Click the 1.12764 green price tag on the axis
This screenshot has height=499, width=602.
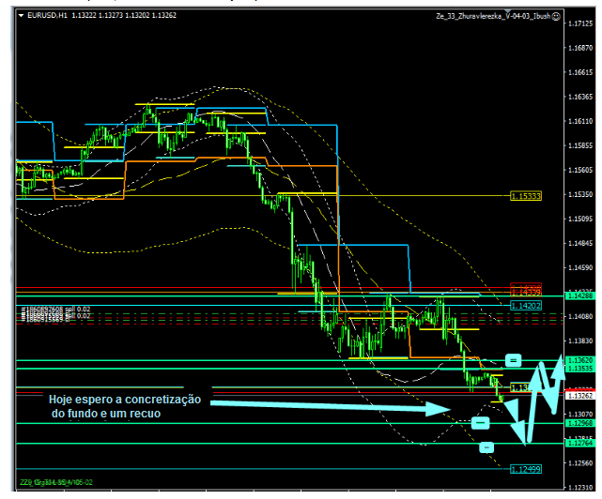tap(580, 444)
